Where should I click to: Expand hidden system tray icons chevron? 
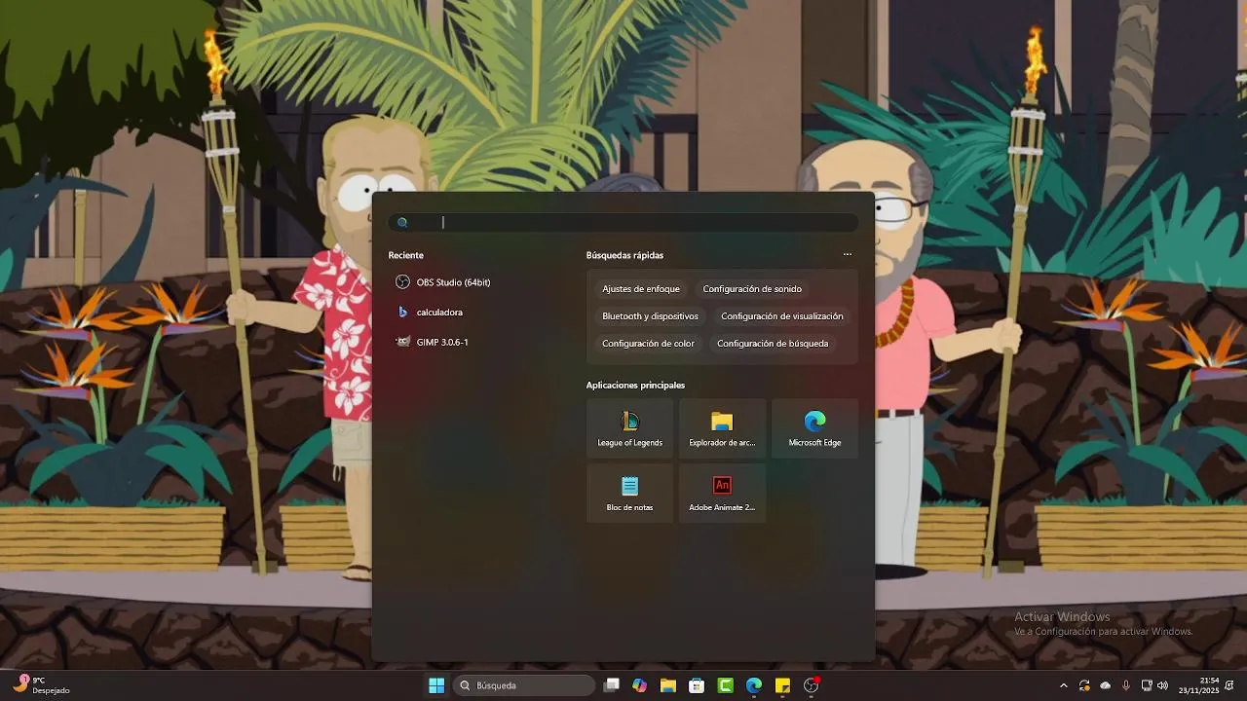[1064, 685]
